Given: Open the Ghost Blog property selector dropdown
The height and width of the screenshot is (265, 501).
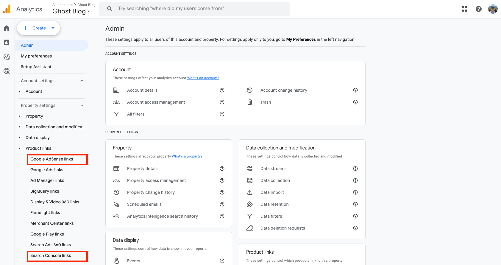Looking at the screenshot, I should (x=71, y=11).
